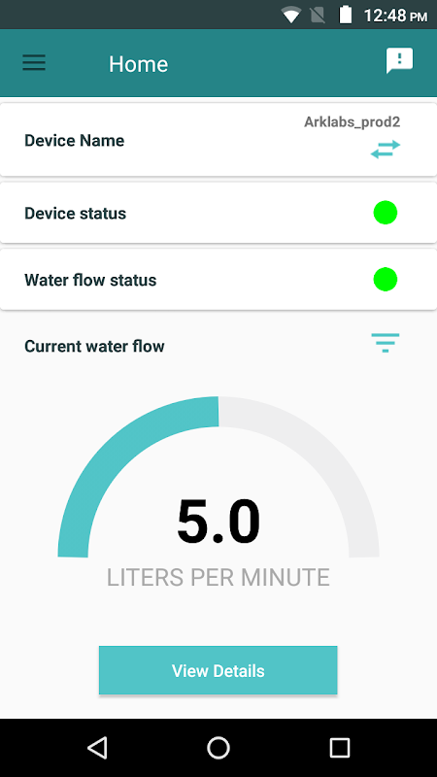
Task: Tap the Wi-Fi status icon
Action: (x=290, y=16)
